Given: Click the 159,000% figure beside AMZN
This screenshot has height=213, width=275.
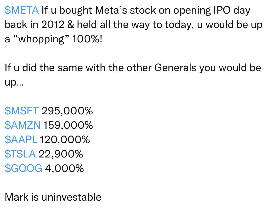Looking at the screenshot, I should click(68, 125).
